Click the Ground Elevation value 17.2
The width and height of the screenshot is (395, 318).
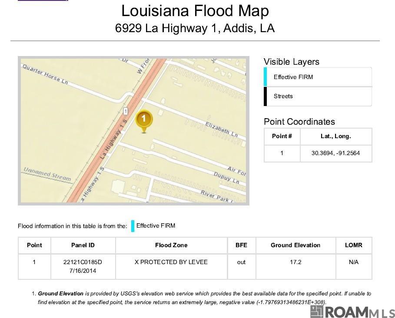(295, 262)
